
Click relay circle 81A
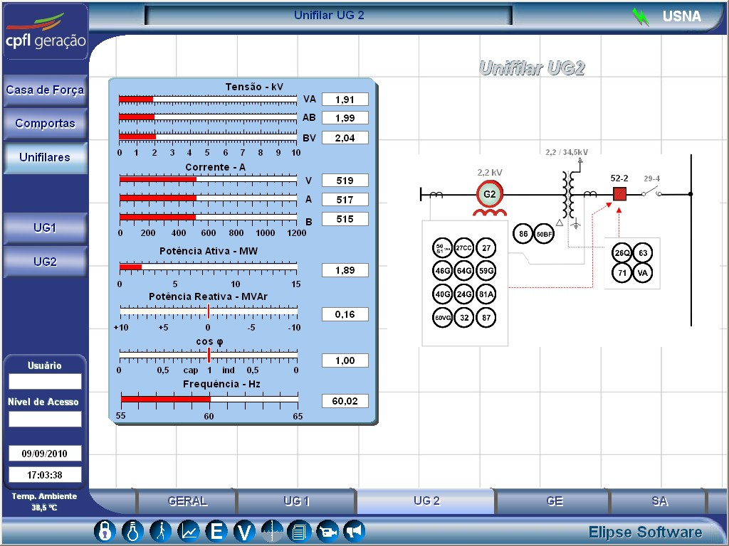tap(486, 294)
